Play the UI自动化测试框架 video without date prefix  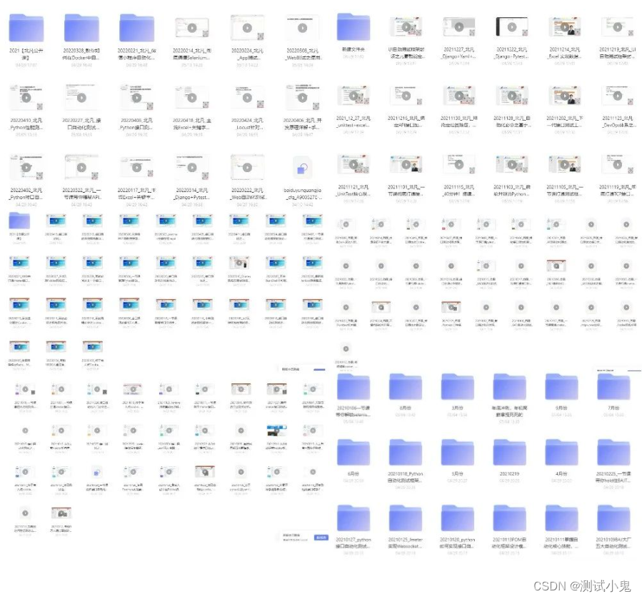[x=406, y=26]
